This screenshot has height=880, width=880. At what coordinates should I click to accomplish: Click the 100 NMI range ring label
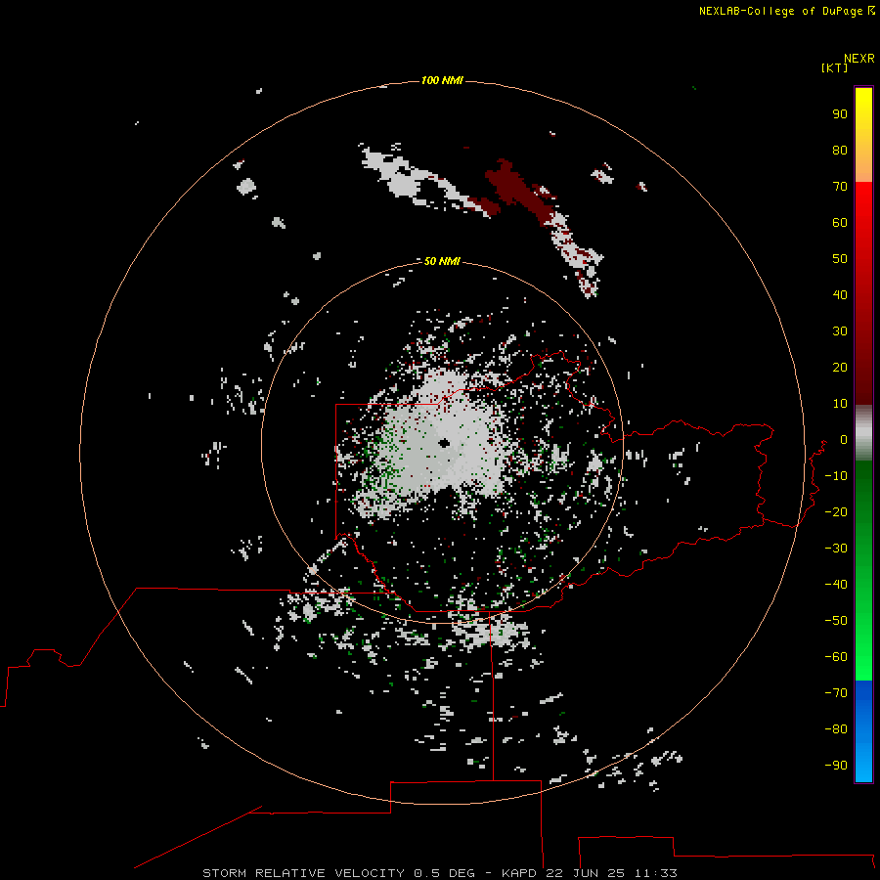[442, 81]
